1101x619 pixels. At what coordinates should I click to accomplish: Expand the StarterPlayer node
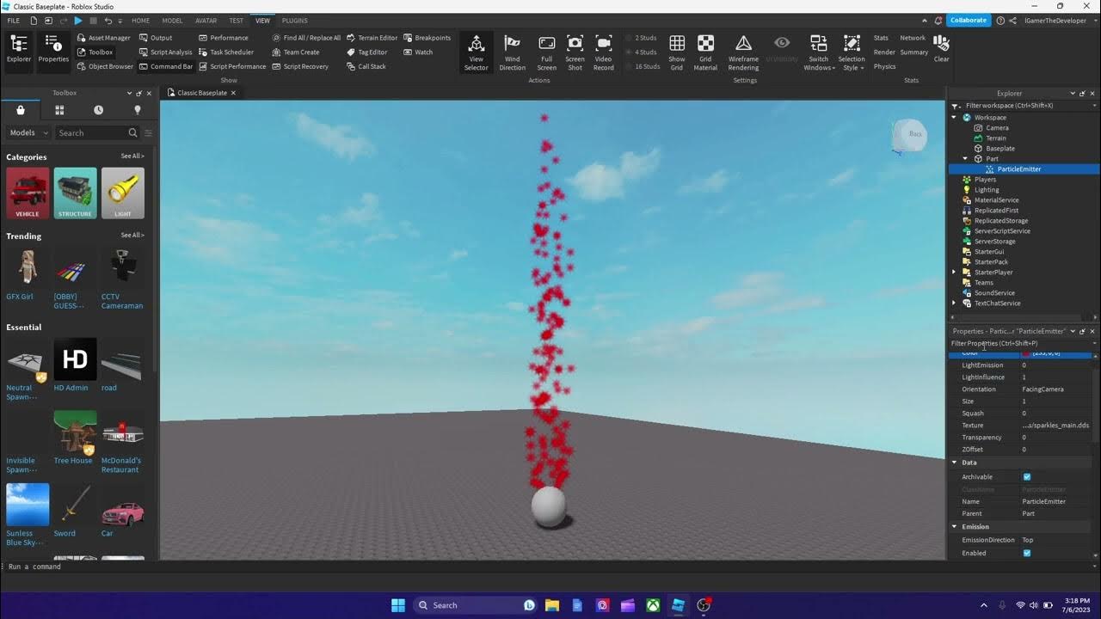[954, 272]
